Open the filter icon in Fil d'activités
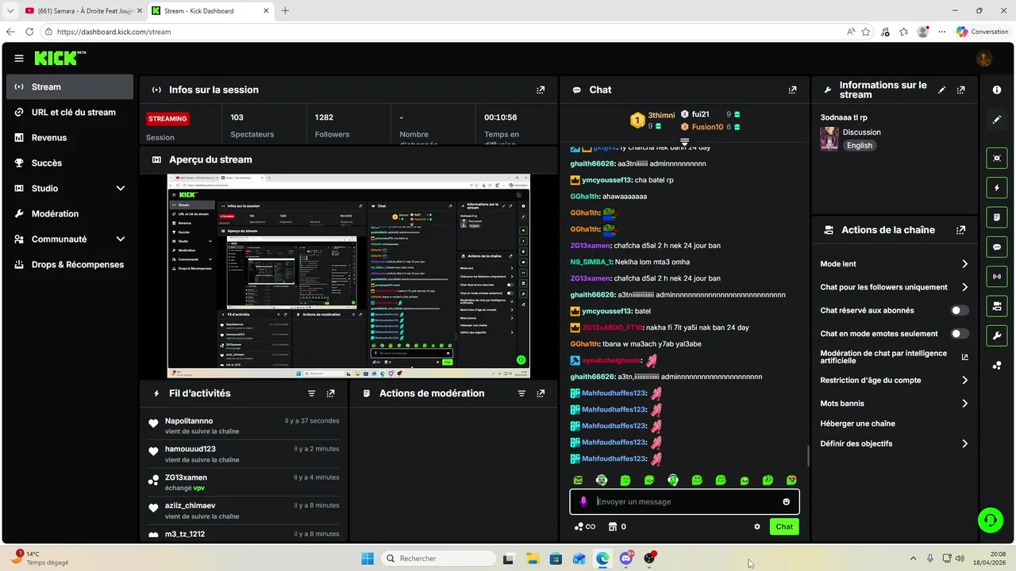1016x571 pixels. tap(312, 393)
